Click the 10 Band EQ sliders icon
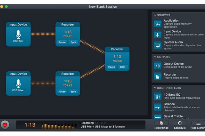The width and height of the screenshot is (205, 136). tap(158, 96)
